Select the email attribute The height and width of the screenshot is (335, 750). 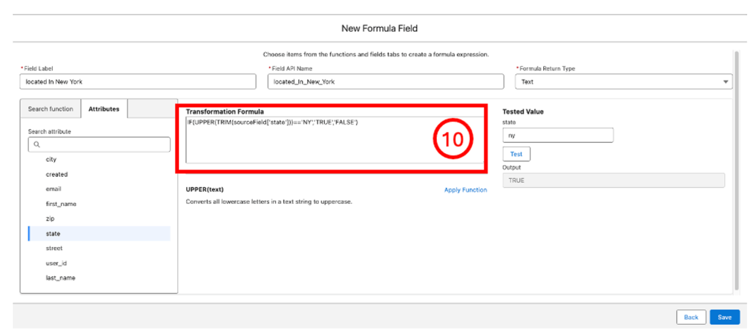coord(54,189)
